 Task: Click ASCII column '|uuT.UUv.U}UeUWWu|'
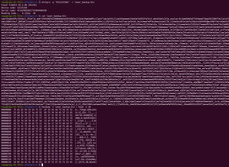click(86, 159)
